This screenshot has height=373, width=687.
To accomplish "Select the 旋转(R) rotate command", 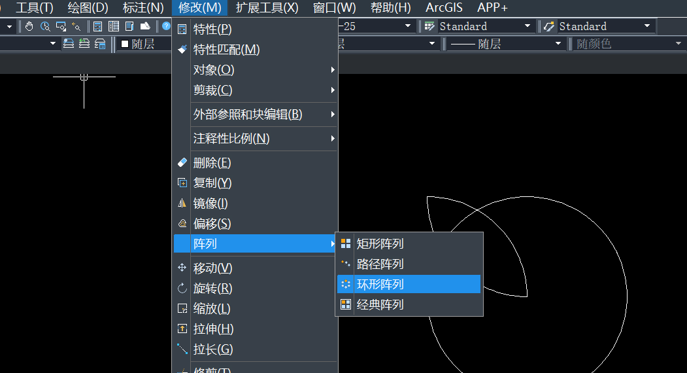I will coord(256,289).
